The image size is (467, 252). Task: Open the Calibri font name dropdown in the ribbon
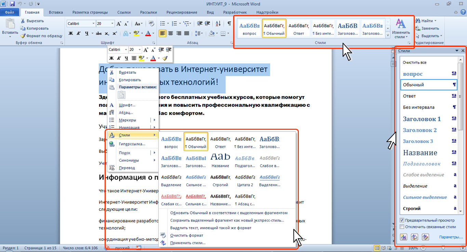[93, 24]
